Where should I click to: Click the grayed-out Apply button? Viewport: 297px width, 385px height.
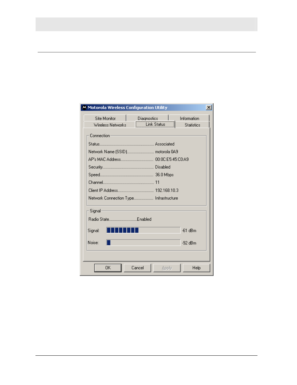coord(167,268)
